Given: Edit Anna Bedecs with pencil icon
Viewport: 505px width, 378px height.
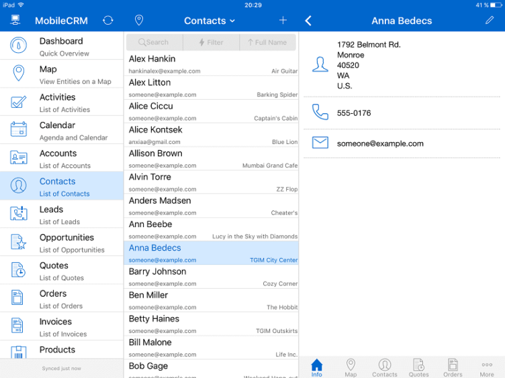Looking at the screenshot, I should pyautogui.click(x=490, y=21).
